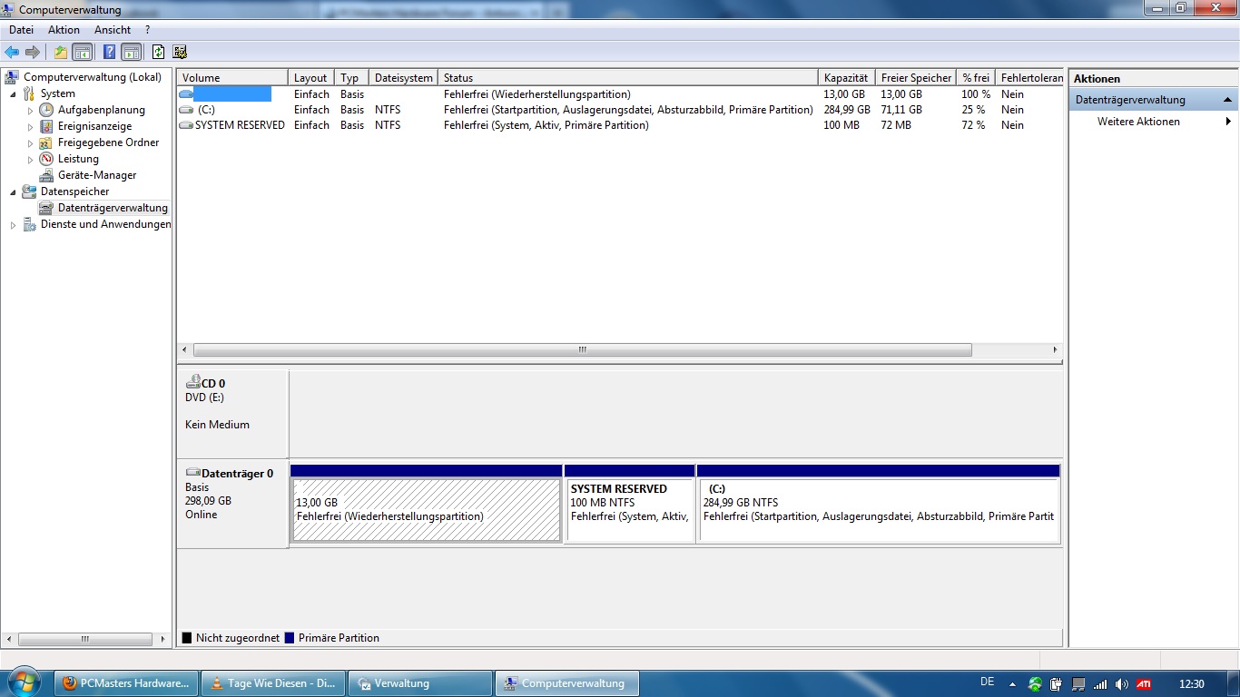Screen dimensions: 1240x697
Task: Open Weitere Aktionen in the actions pane
Action: [x=1138, y=122]
